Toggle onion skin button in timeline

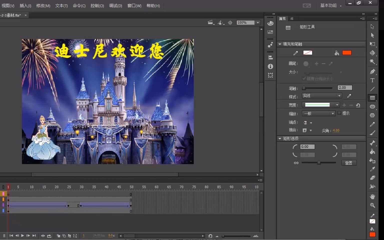tap(58, 236)
